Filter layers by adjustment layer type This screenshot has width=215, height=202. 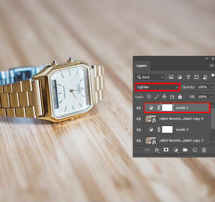coord(180,77)
